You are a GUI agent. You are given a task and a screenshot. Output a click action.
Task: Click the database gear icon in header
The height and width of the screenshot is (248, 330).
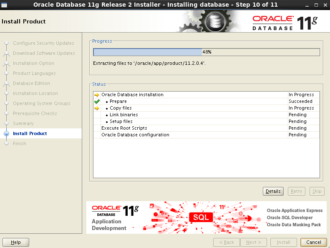tap(215, 21)
